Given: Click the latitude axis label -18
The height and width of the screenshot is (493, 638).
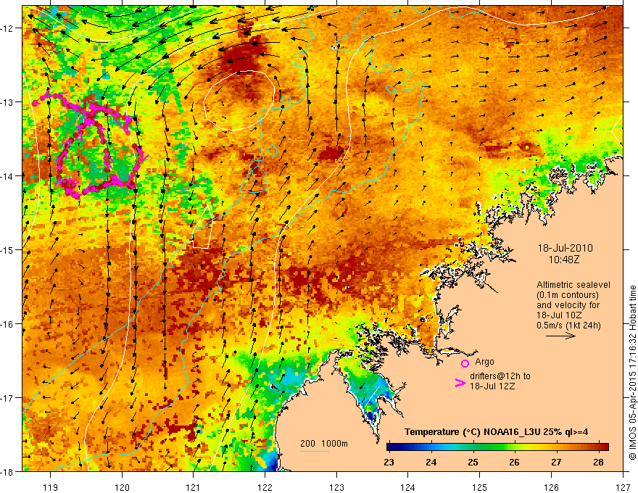Looking at the screenshot, I should coord(7,472).
